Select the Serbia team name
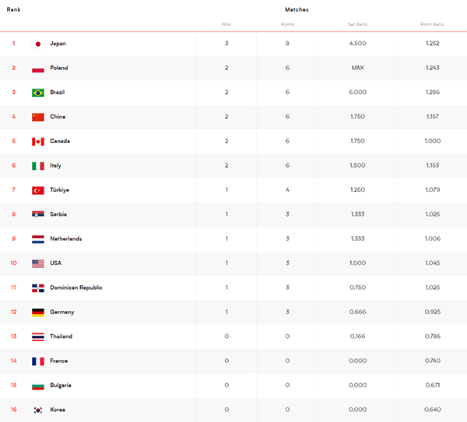 coord(58,214)
